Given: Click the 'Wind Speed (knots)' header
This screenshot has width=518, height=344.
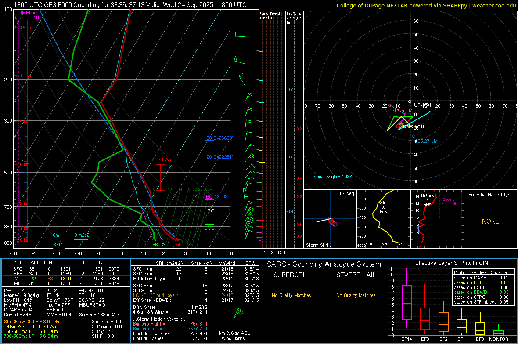Looking at the screenshot, I should 270,16.
